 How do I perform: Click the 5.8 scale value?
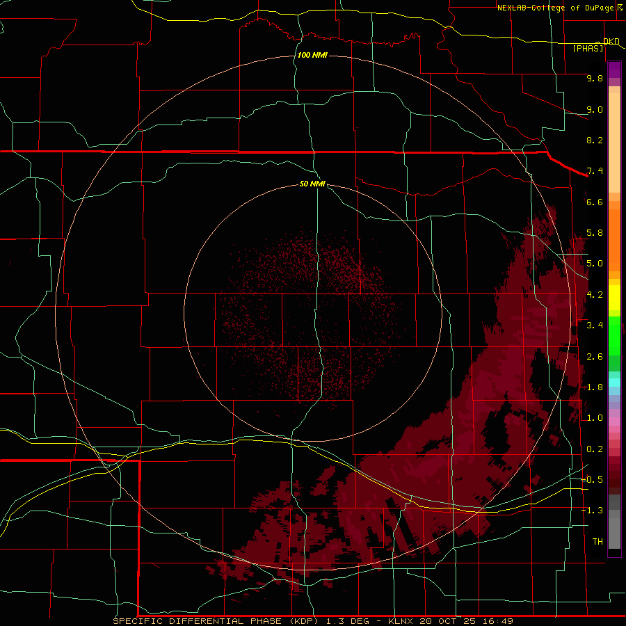coord(595,233)
